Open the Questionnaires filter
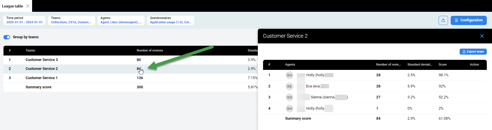This screenshot has width=492, height=130. (x=170, y=20)
